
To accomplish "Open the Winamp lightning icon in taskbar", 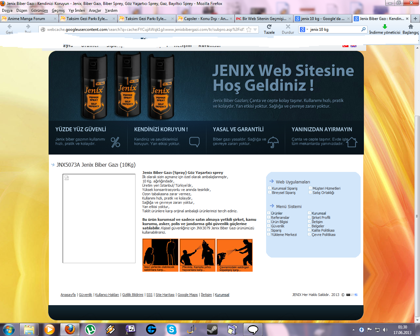I will click(x=111, y=329).
